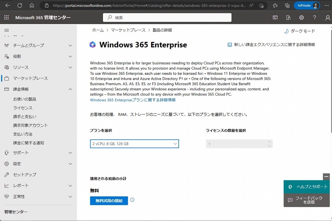The height and width of the screenshot is (221, 332).
Task: Open the browser Favorites list icon
Action: click(275, 5)
